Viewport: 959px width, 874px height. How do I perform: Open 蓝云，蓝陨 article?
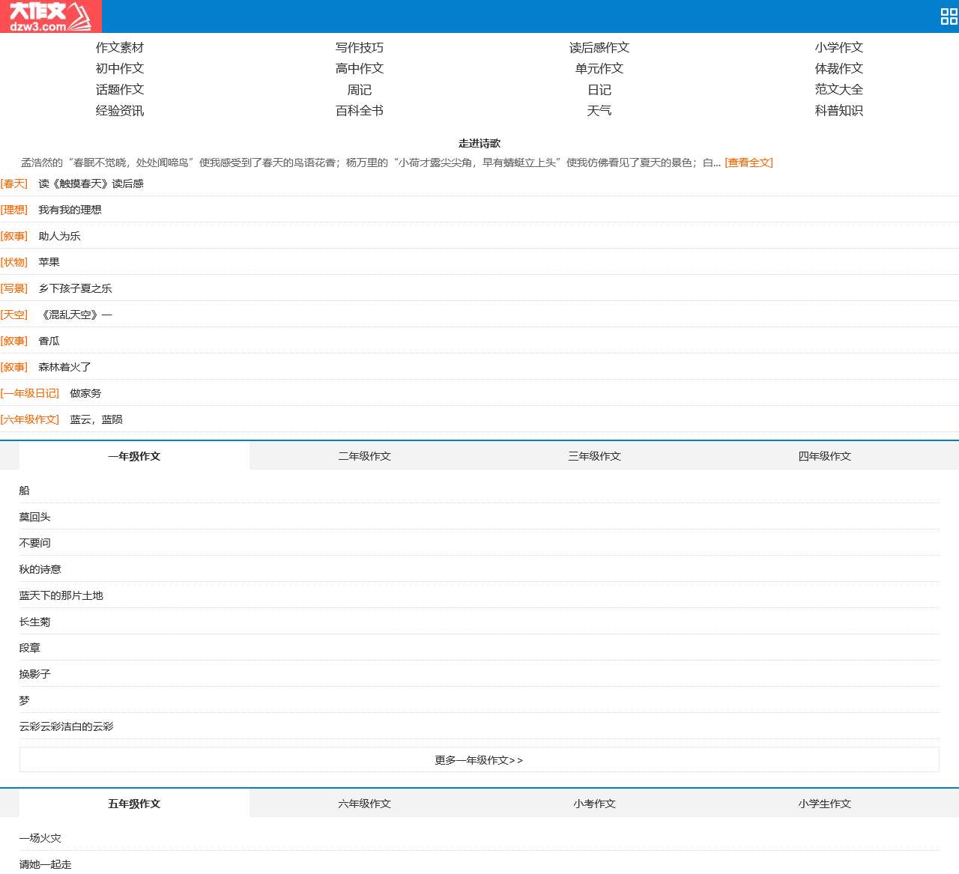[96, 419]
